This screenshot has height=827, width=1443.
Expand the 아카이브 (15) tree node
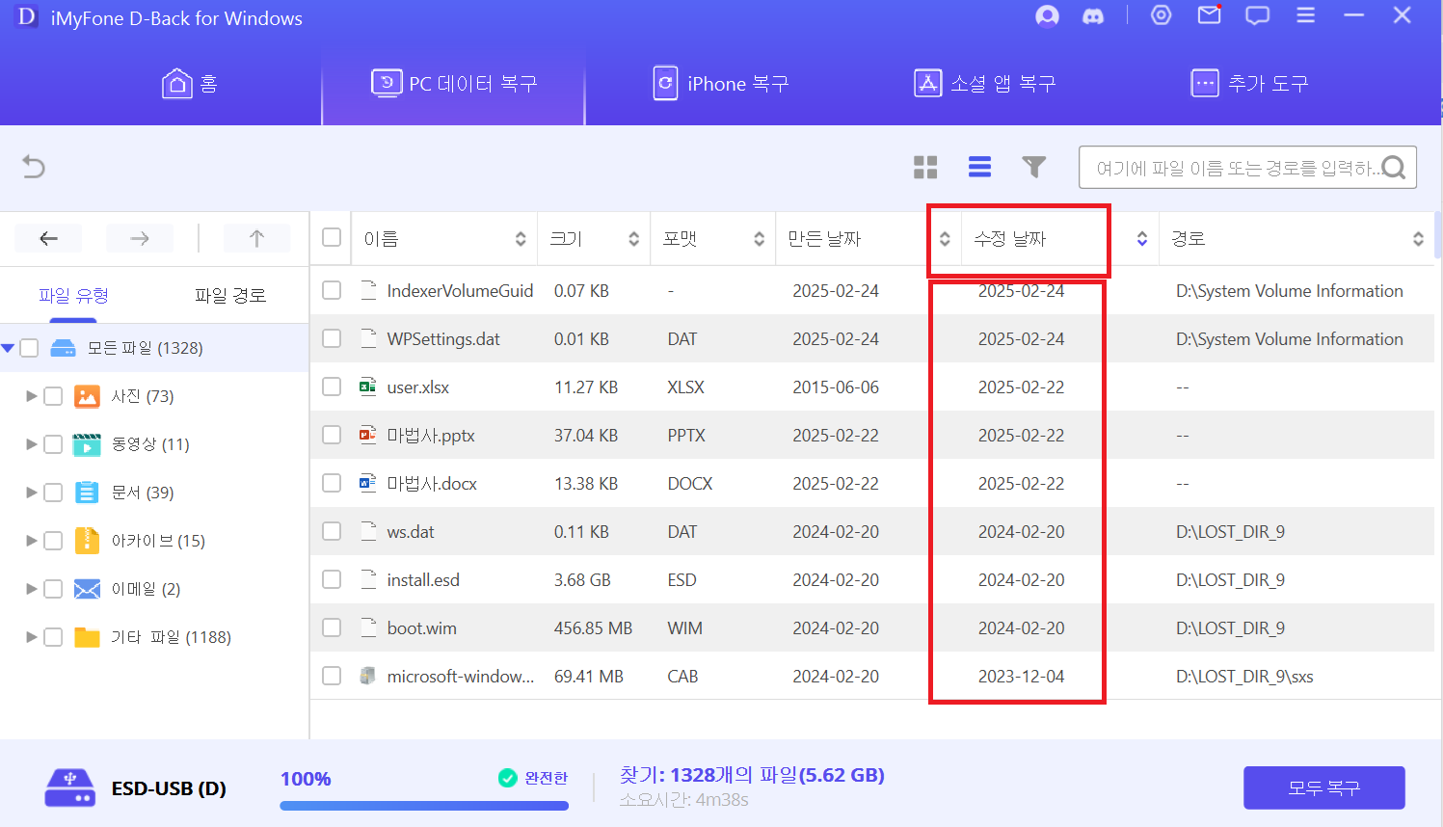(31, 541)
